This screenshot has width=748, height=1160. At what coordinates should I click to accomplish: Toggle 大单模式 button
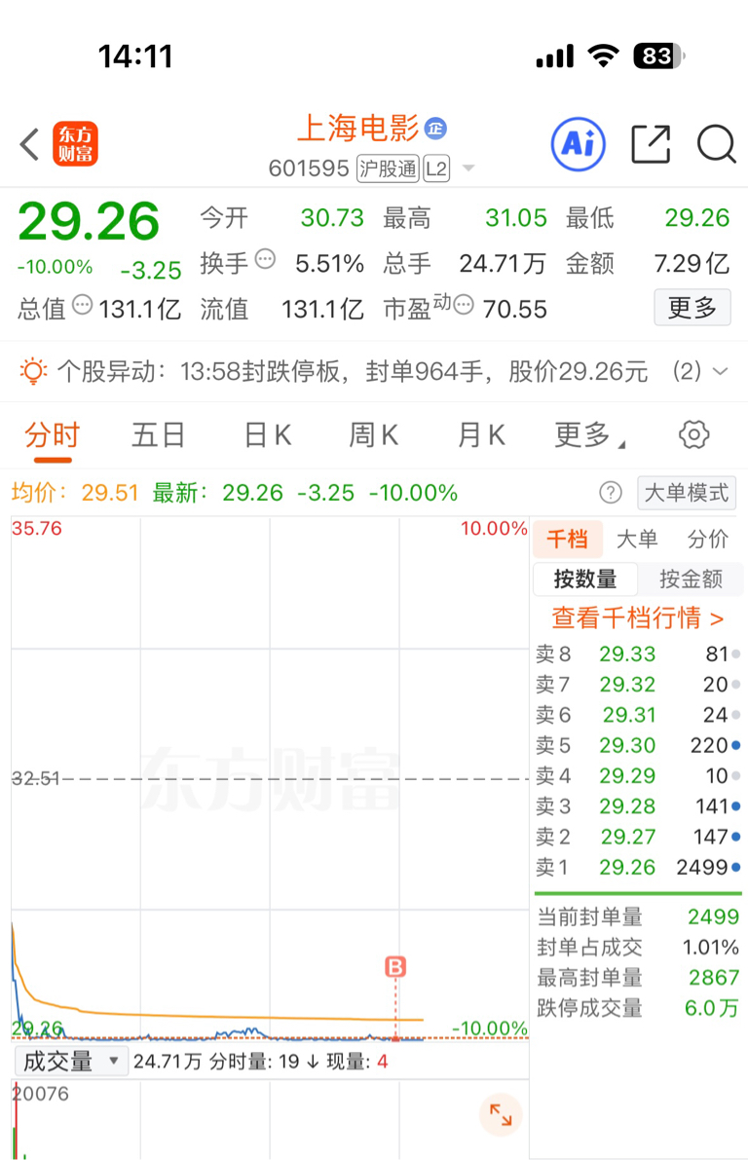coord(687,493)
